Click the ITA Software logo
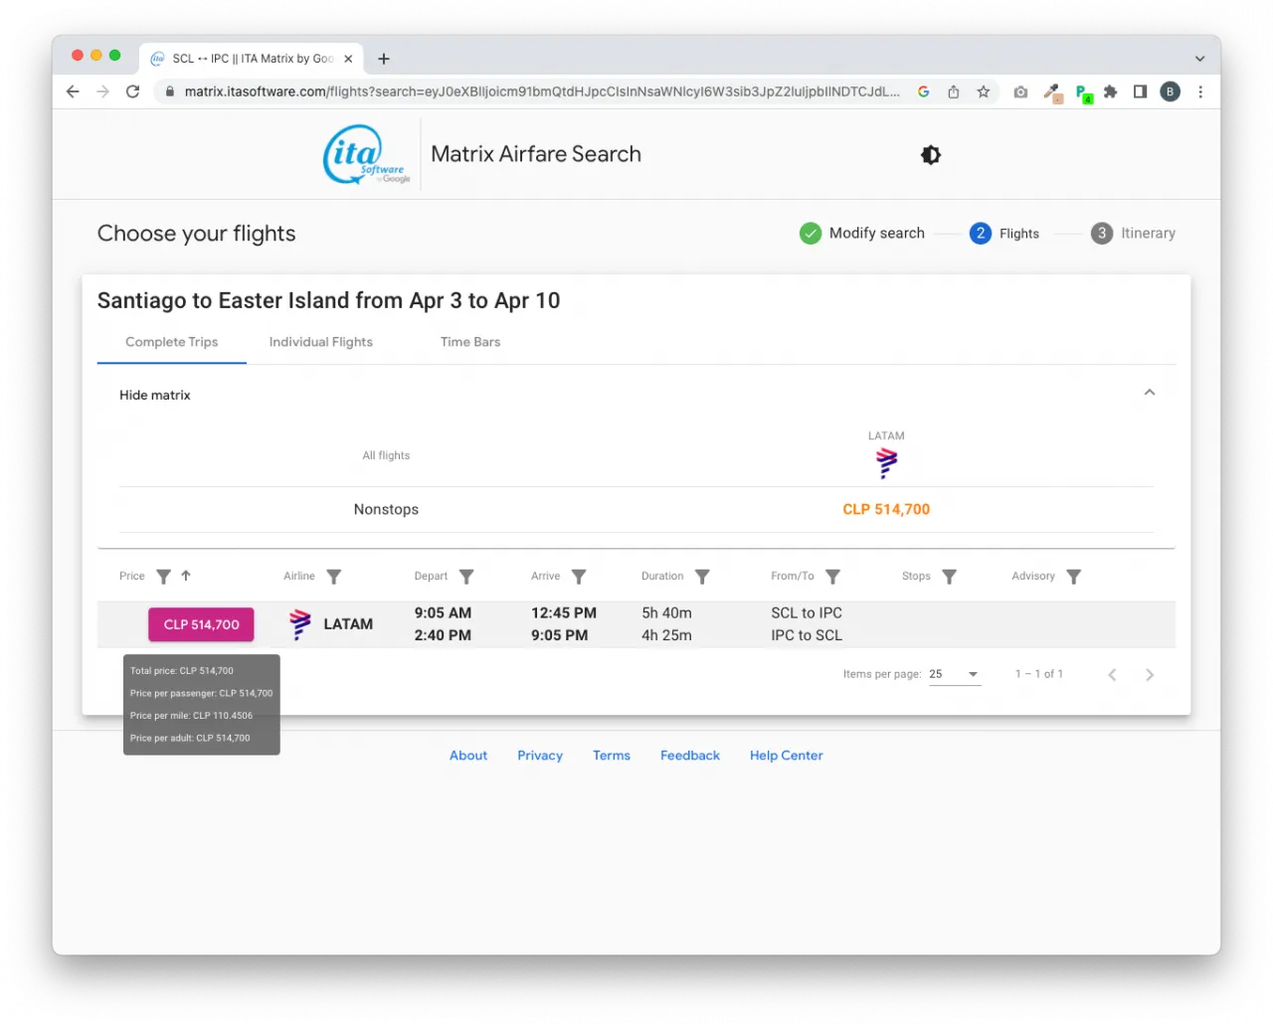 [366, 154]
